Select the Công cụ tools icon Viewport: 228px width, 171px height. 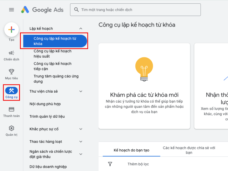coord(11,90)
